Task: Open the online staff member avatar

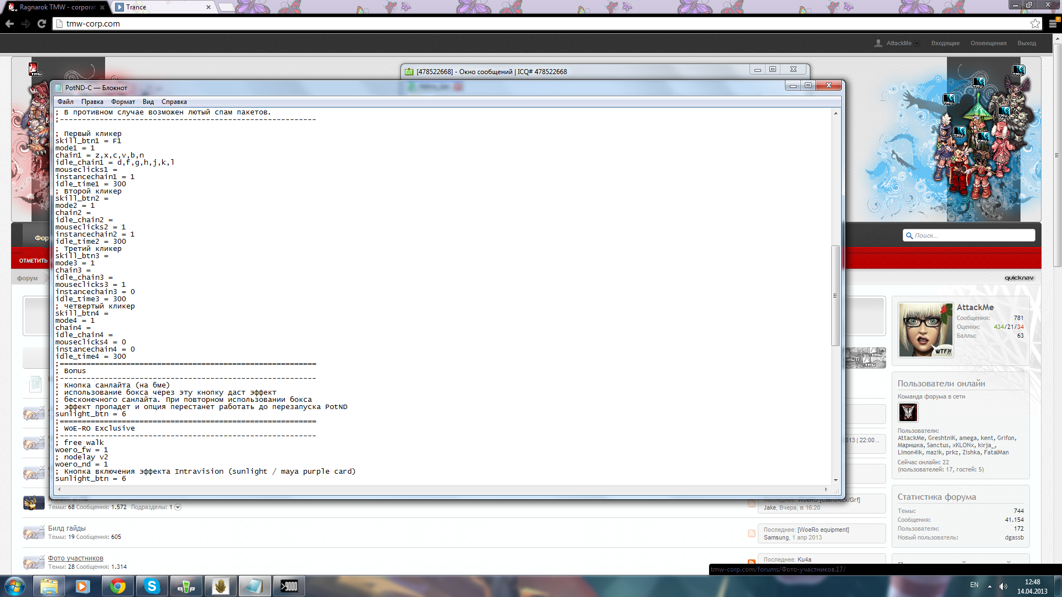Action: point(908,412)
